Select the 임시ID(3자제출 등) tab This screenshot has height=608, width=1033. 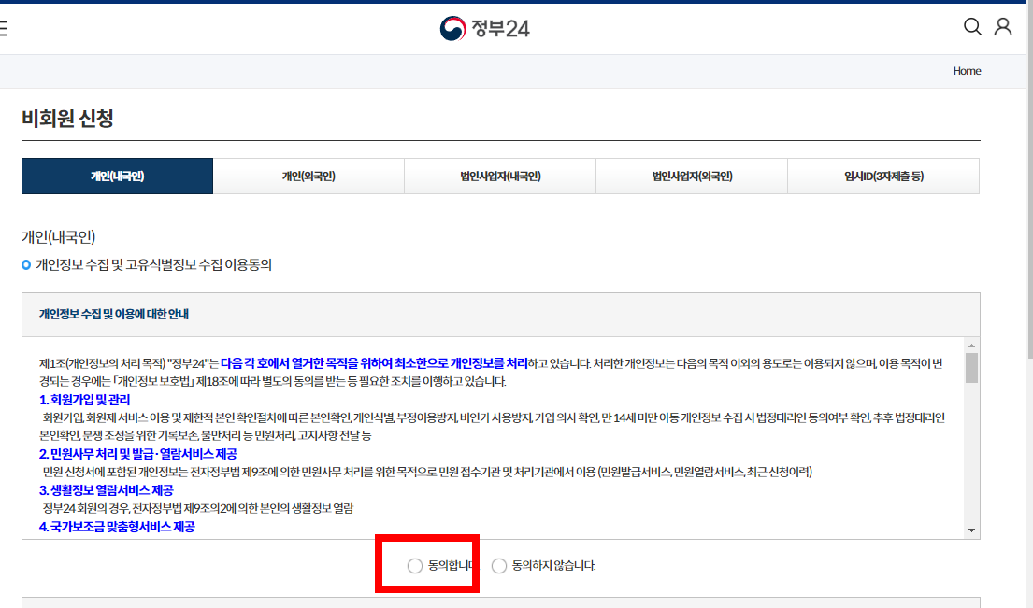pyautogui.click(x=883, y=176)
